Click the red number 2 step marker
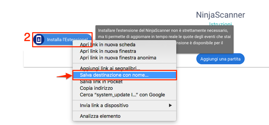 (27, 37)
